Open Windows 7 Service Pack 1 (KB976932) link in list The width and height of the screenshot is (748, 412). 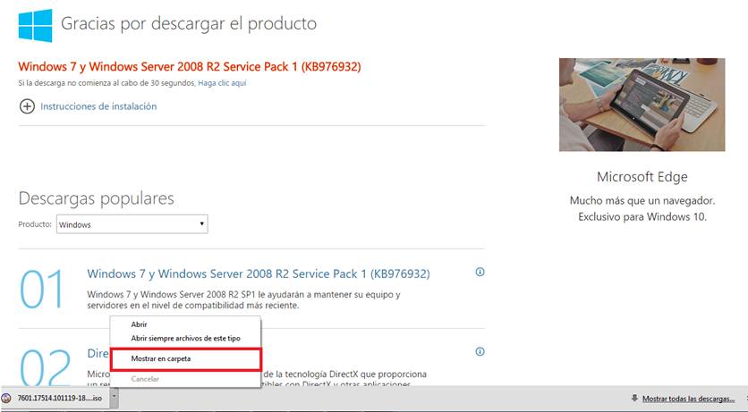tap(259, 273)
